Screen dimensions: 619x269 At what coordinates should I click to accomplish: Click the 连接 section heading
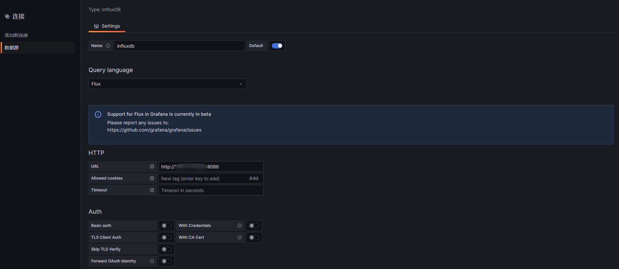tap(18, 16)
